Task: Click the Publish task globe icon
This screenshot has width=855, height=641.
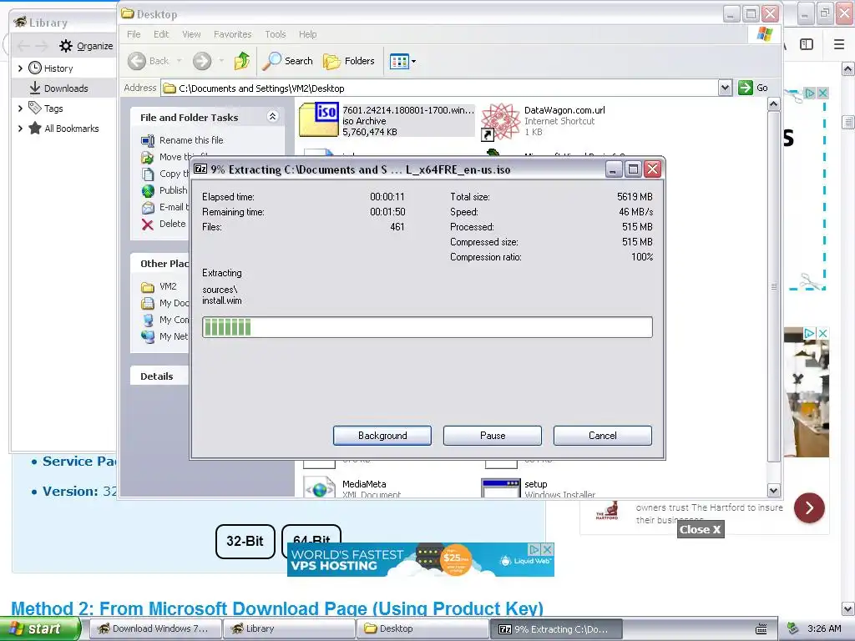Action: coord(148,191)
